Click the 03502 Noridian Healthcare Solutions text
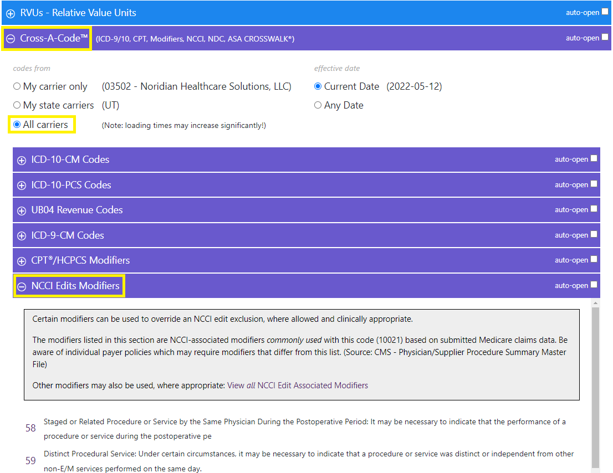 pyautogui.click(x=197, y=86)
